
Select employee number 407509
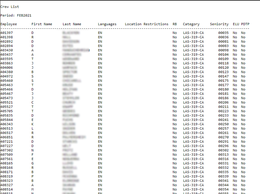coord(6,155)
